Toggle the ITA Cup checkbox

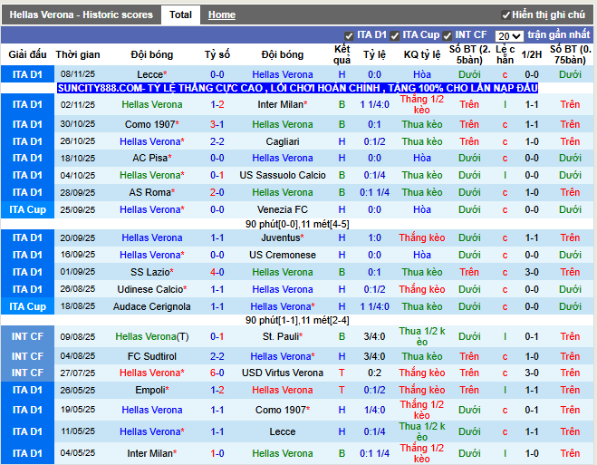click(395, 35)
